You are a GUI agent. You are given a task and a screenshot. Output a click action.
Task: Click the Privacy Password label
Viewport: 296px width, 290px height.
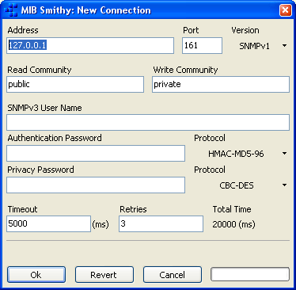(x=40, y=170)
